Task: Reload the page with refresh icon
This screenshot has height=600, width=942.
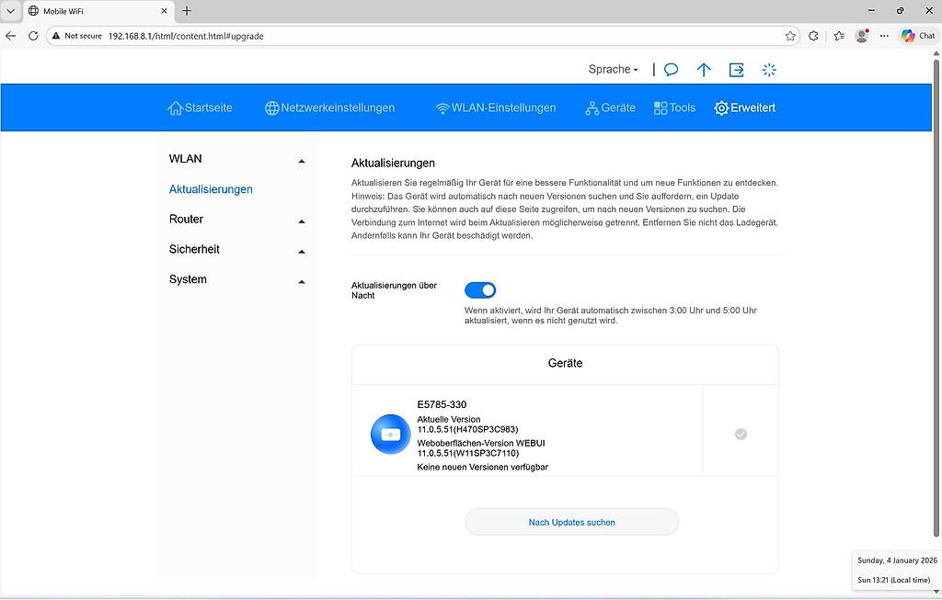Action: click(33, 36)
